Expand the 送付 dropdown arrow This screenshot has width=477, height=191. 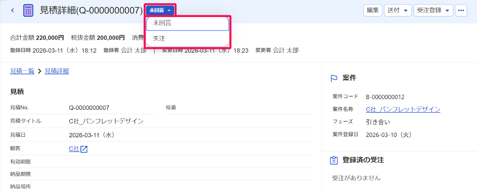(405, 10)
